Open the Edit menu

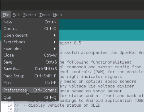point(16,15)
